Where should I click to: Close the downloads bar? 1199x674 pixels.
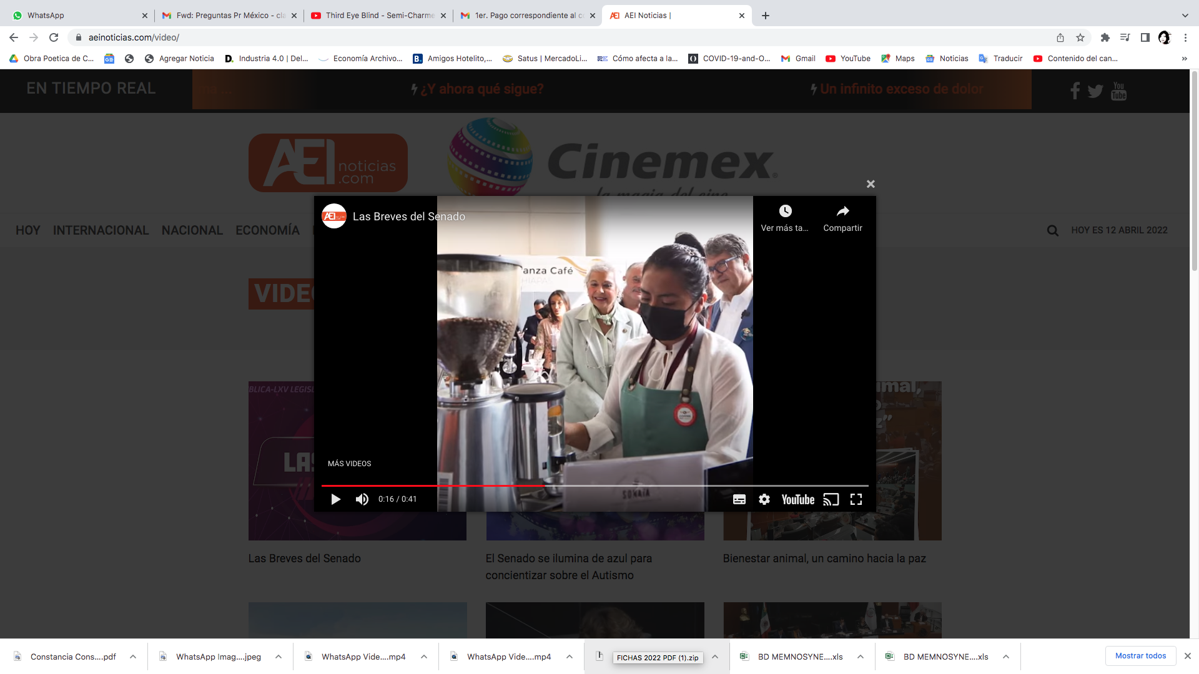[1188, 656]
